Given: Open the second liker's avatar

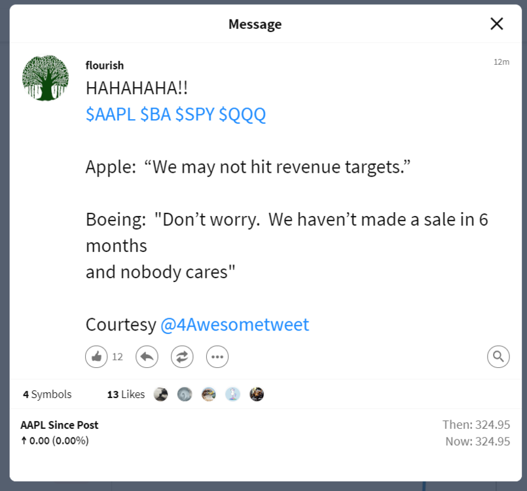Looking at the screenshot, I should point(185,394).
